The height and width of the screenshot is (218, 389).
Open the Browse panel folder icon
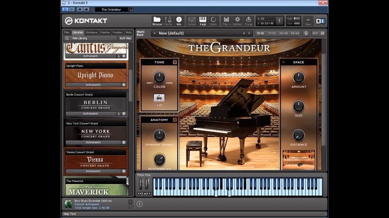tap(157, 21)
